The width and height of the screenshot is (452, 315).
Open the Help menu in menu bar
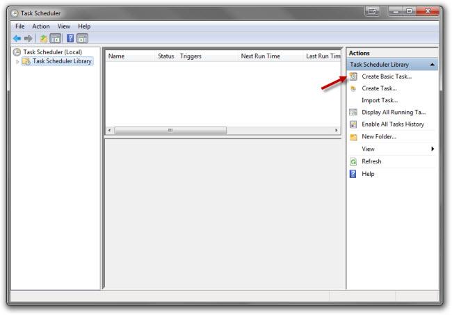(x=84, y=26)
